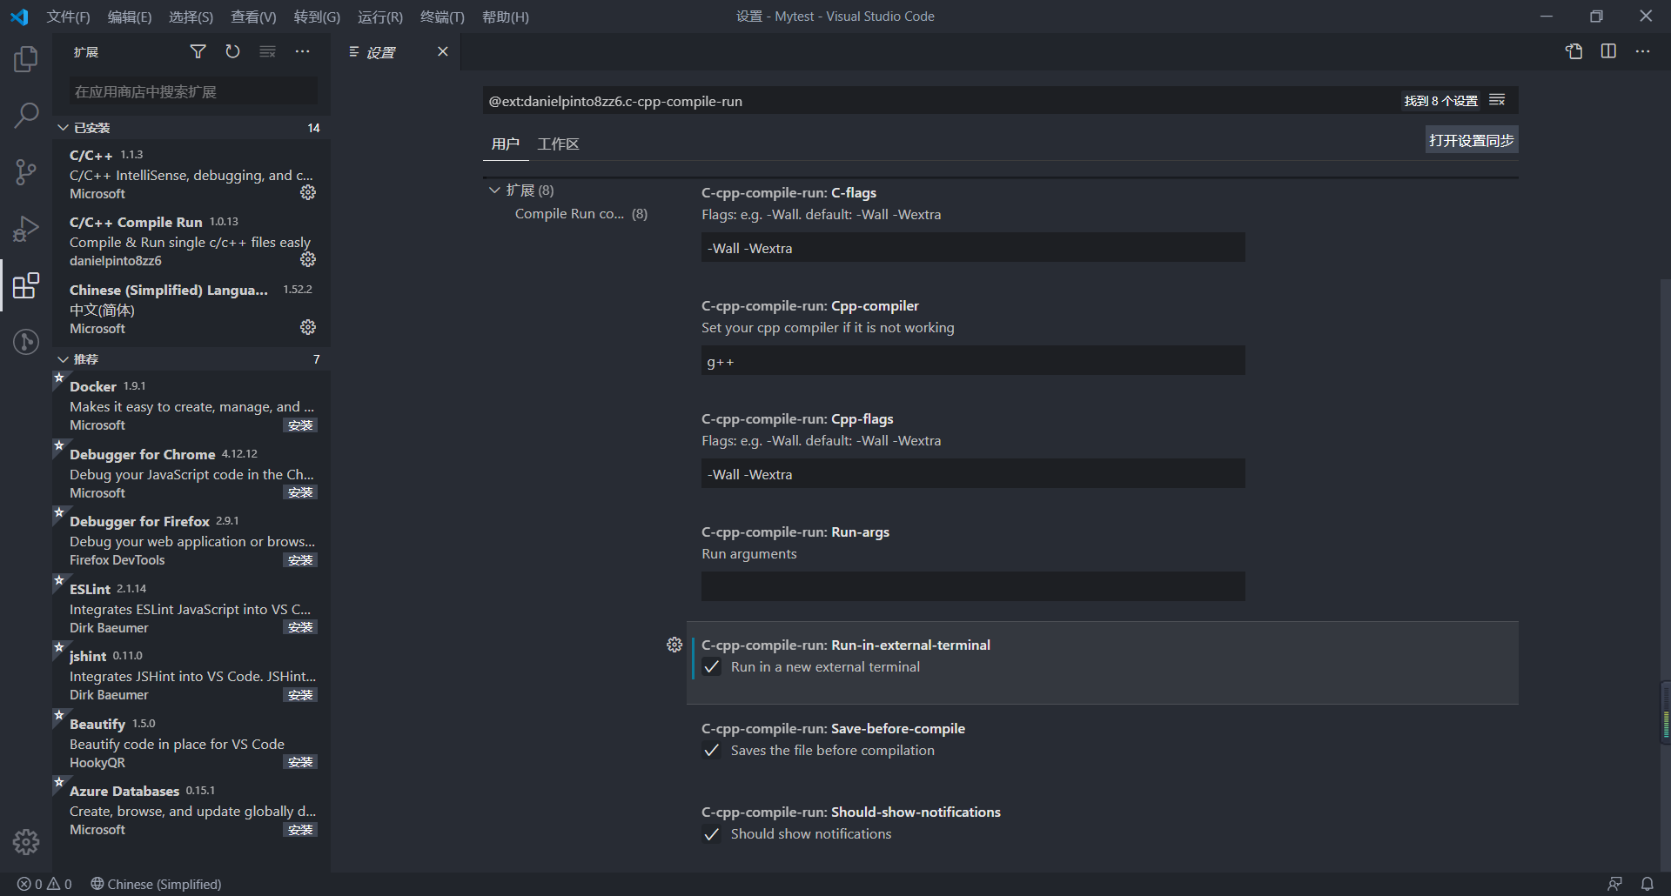This screenshot has width=1671, height=896.
Task: Open manage gear for C/C++ extension
Action: click(308, 192)
